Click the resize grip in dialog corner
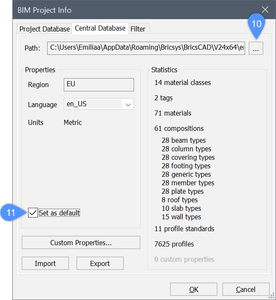The image size is (276, 300). click(x=272, y=296)
